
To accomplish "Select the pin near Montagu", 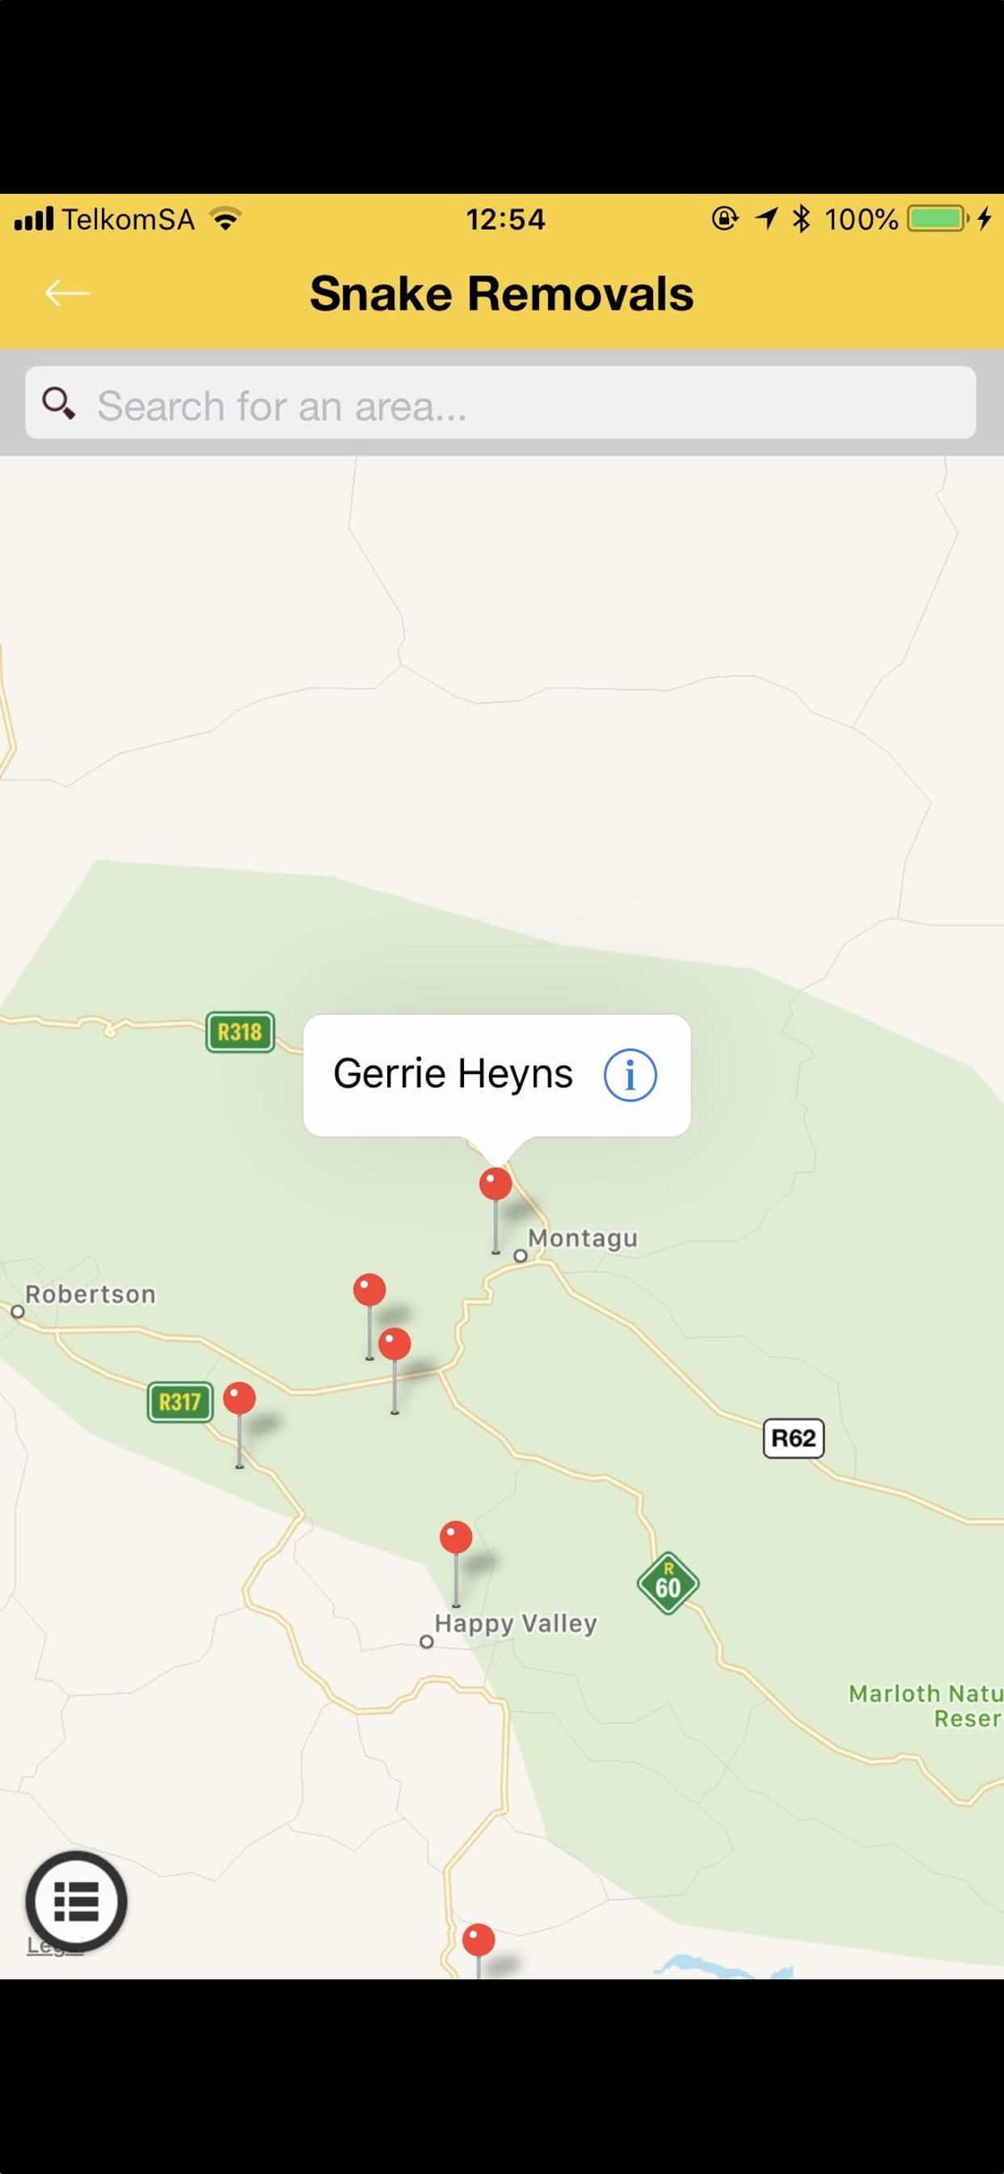I will point(496,1209).
